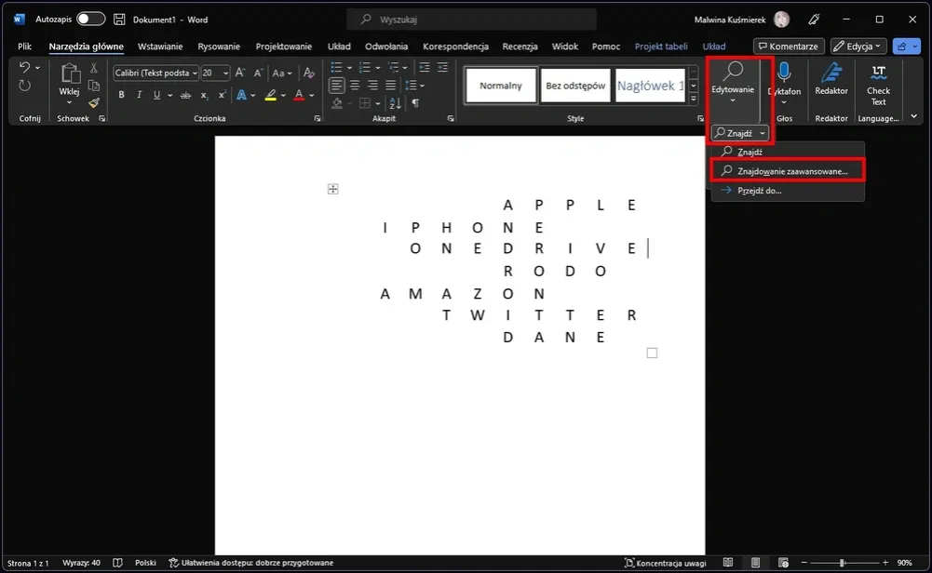The height and width of the screenshot is (573, 932).
Task: Click the zoom slider handle
Action: click(x=843, y=563)
